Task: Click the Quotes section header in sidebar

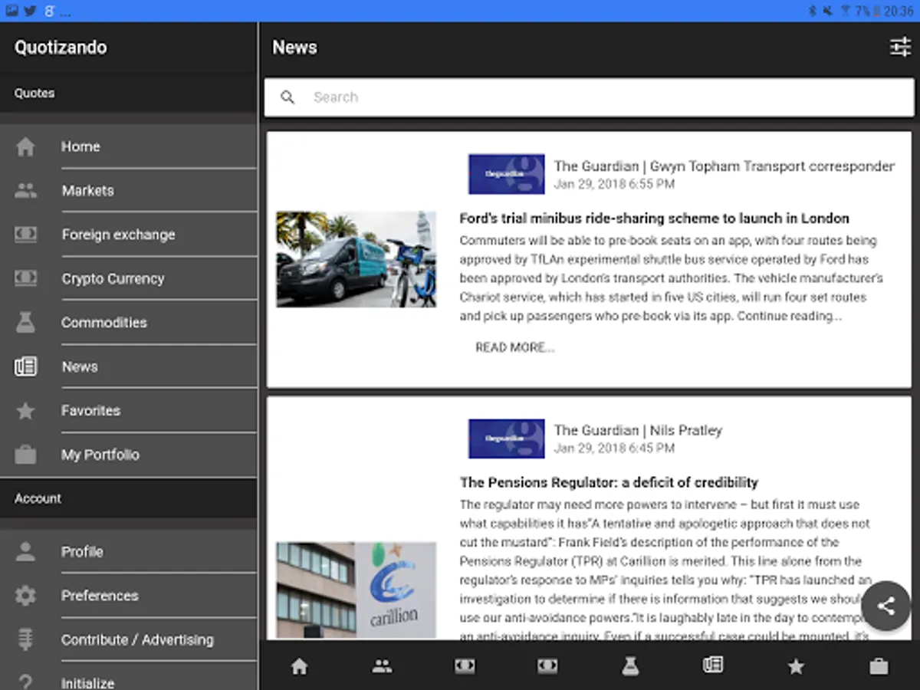Action: point(129,94)
